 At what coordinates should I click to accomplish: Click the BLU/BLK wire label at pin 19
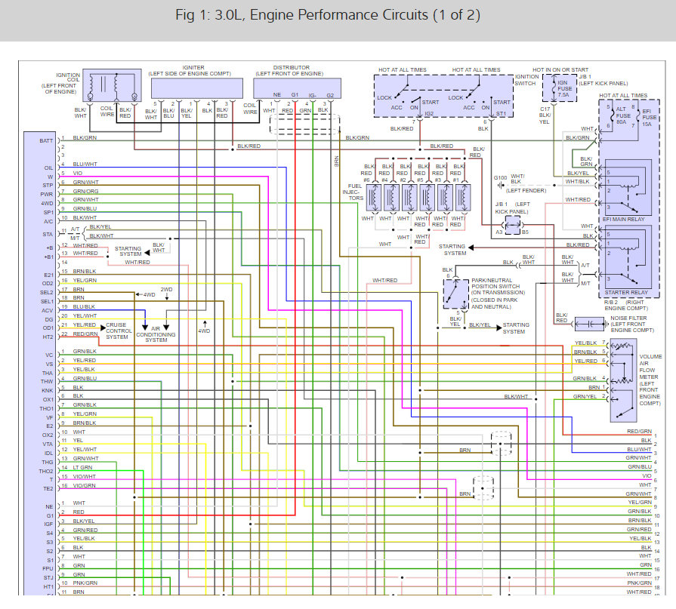point(84,306)
